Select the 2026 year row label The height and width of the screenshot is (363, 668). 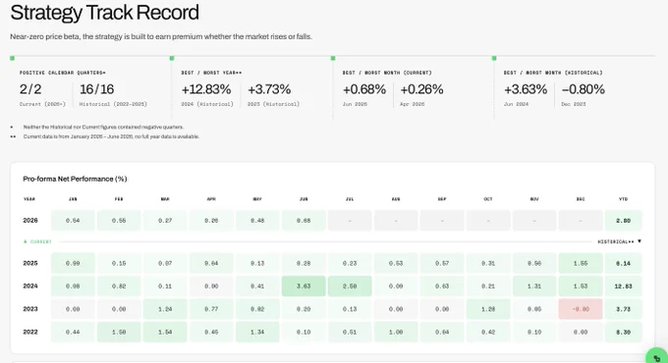tap(30, 221)
